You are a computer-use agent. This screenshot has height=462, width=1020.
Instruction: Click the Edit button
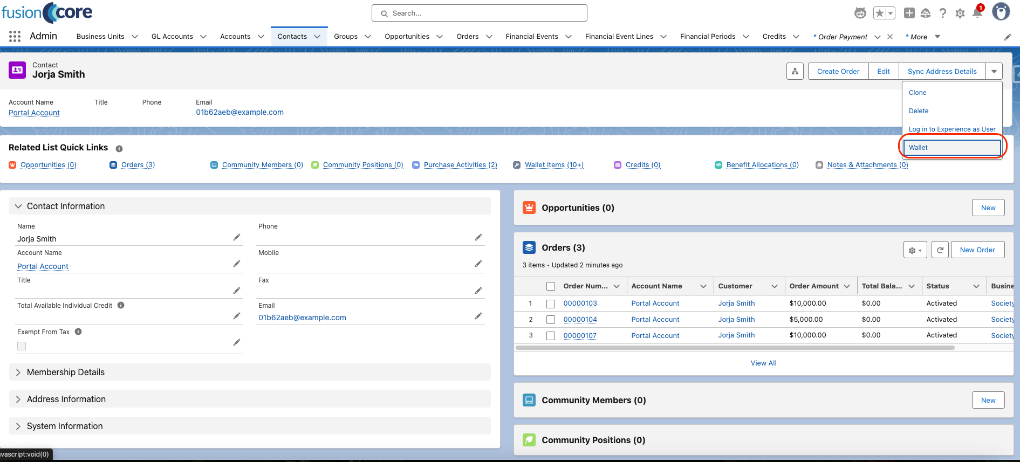[884, 71]
